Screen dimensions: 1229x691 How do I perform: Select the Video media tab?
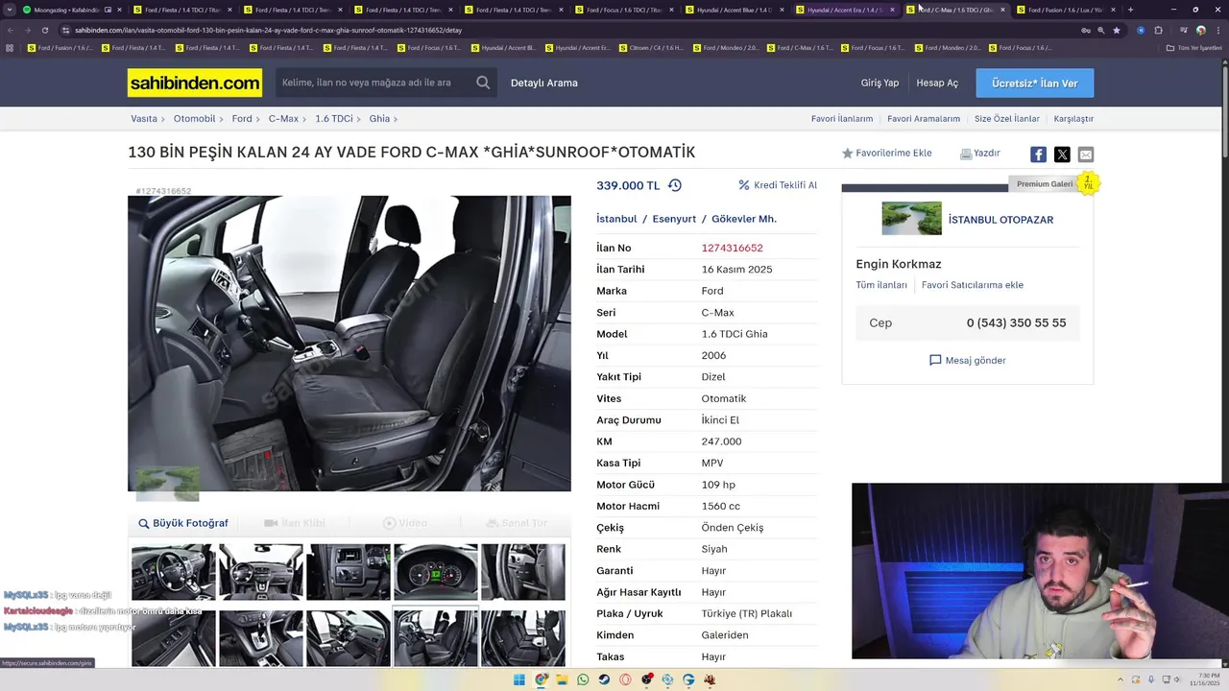(x=404, y=523)
